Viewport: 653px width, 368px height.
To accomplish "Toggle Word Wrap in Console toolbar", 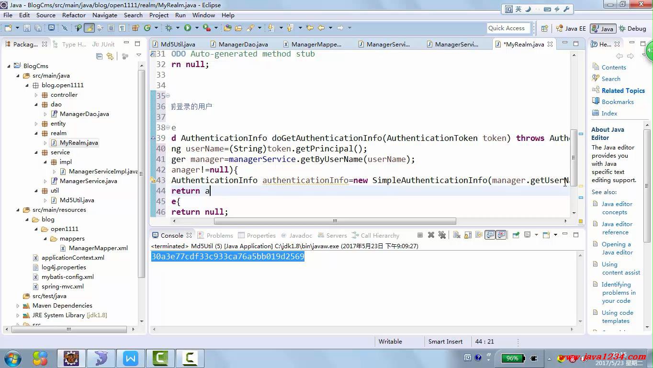I will point(479,235).
